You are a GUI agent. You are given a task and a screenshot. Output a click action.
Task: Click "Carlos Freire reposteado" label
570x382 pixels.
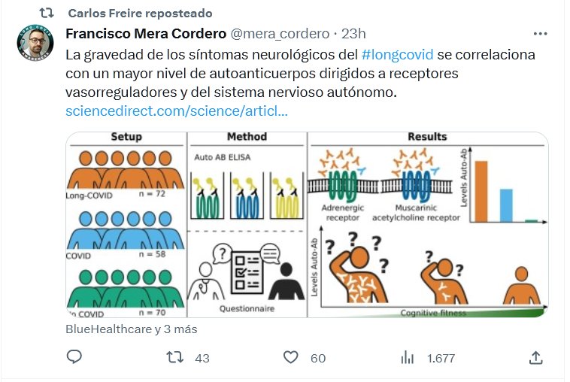tap(140, 14)
